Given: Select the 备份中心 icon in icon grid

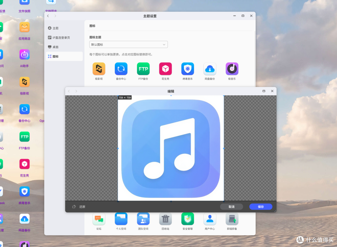Looking at the screenshot, I should [x=121, y=69].
